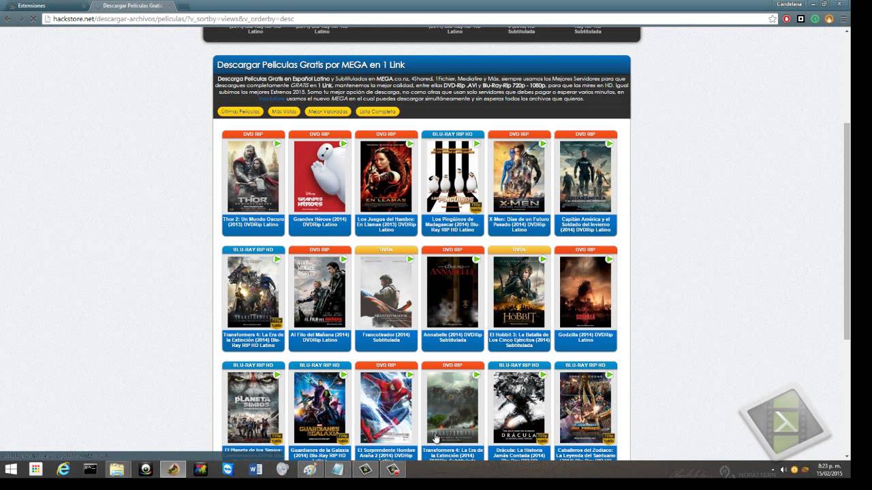The width and height of the screenshot is (872, 490).
Task: Open the X-Men movie poster
Action: [518, 176]
